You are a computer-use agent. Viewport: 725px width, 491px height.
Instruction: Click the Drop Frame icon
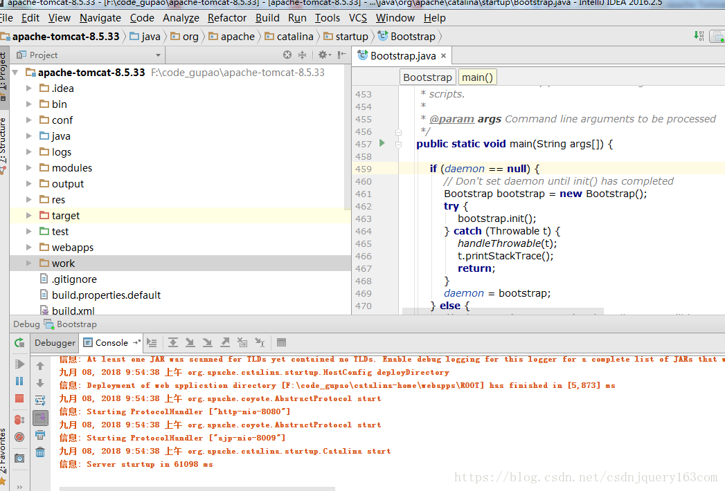coord(242,343)
